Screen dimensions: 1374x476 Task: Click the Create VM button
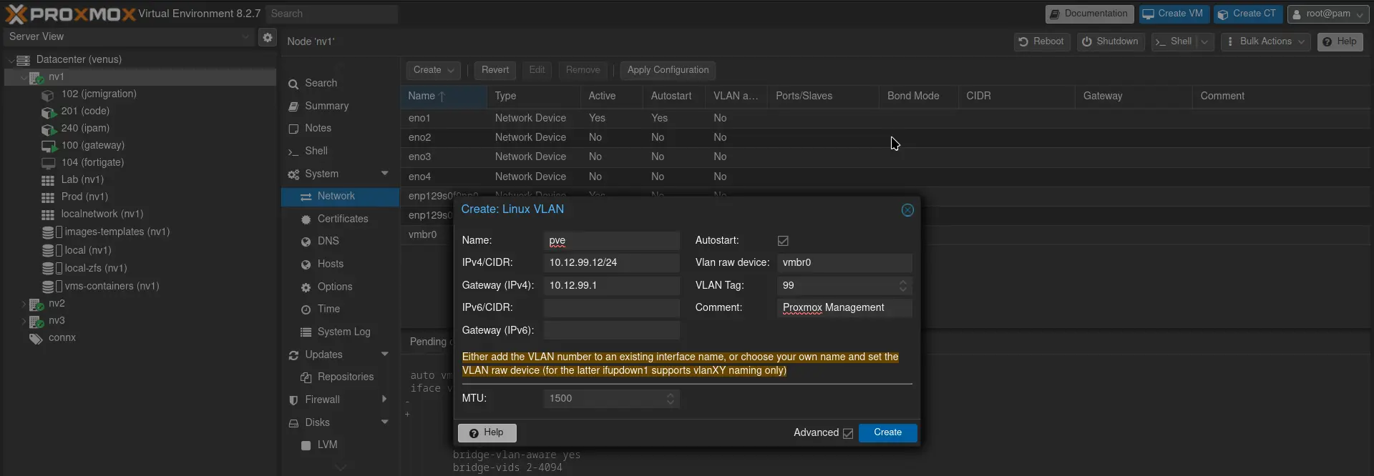click(1174, 14)
